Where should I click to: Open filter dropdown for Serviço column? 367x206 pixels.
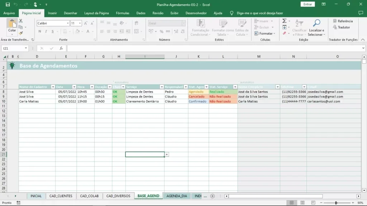162,87
